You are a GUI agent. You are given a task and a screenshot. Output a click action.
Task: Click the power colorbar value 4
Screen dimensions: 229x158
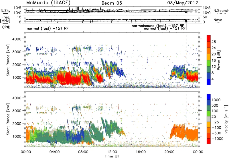(212, 79)
